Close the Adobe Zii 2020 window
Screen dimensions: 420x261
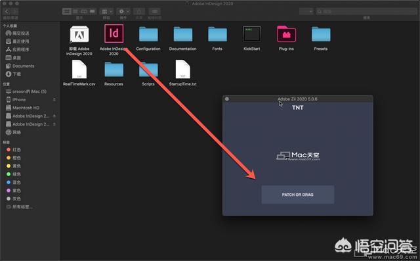pyautogui.click(x=227, y=99)
